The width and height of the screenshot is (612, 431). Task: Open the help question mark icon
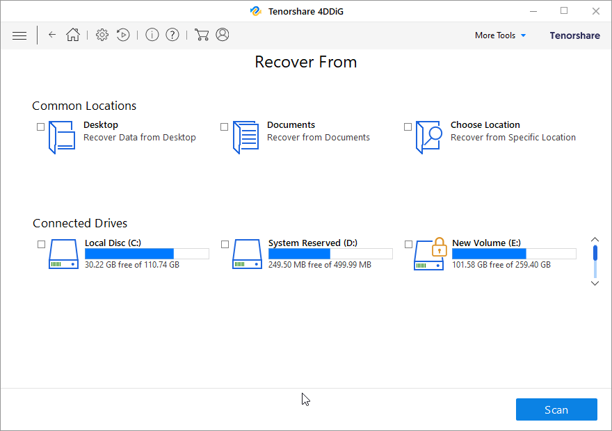[x=172, y=35]
